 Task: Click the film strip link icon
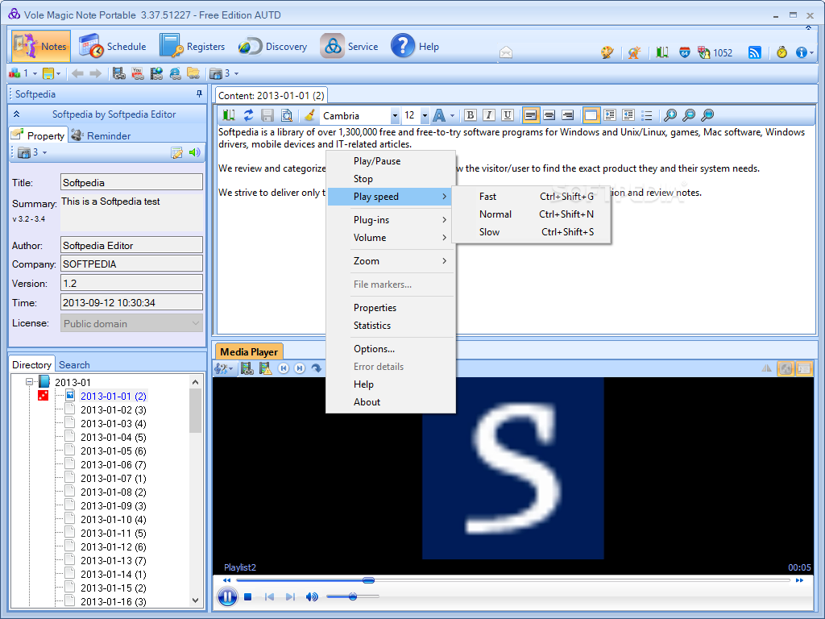119,73
